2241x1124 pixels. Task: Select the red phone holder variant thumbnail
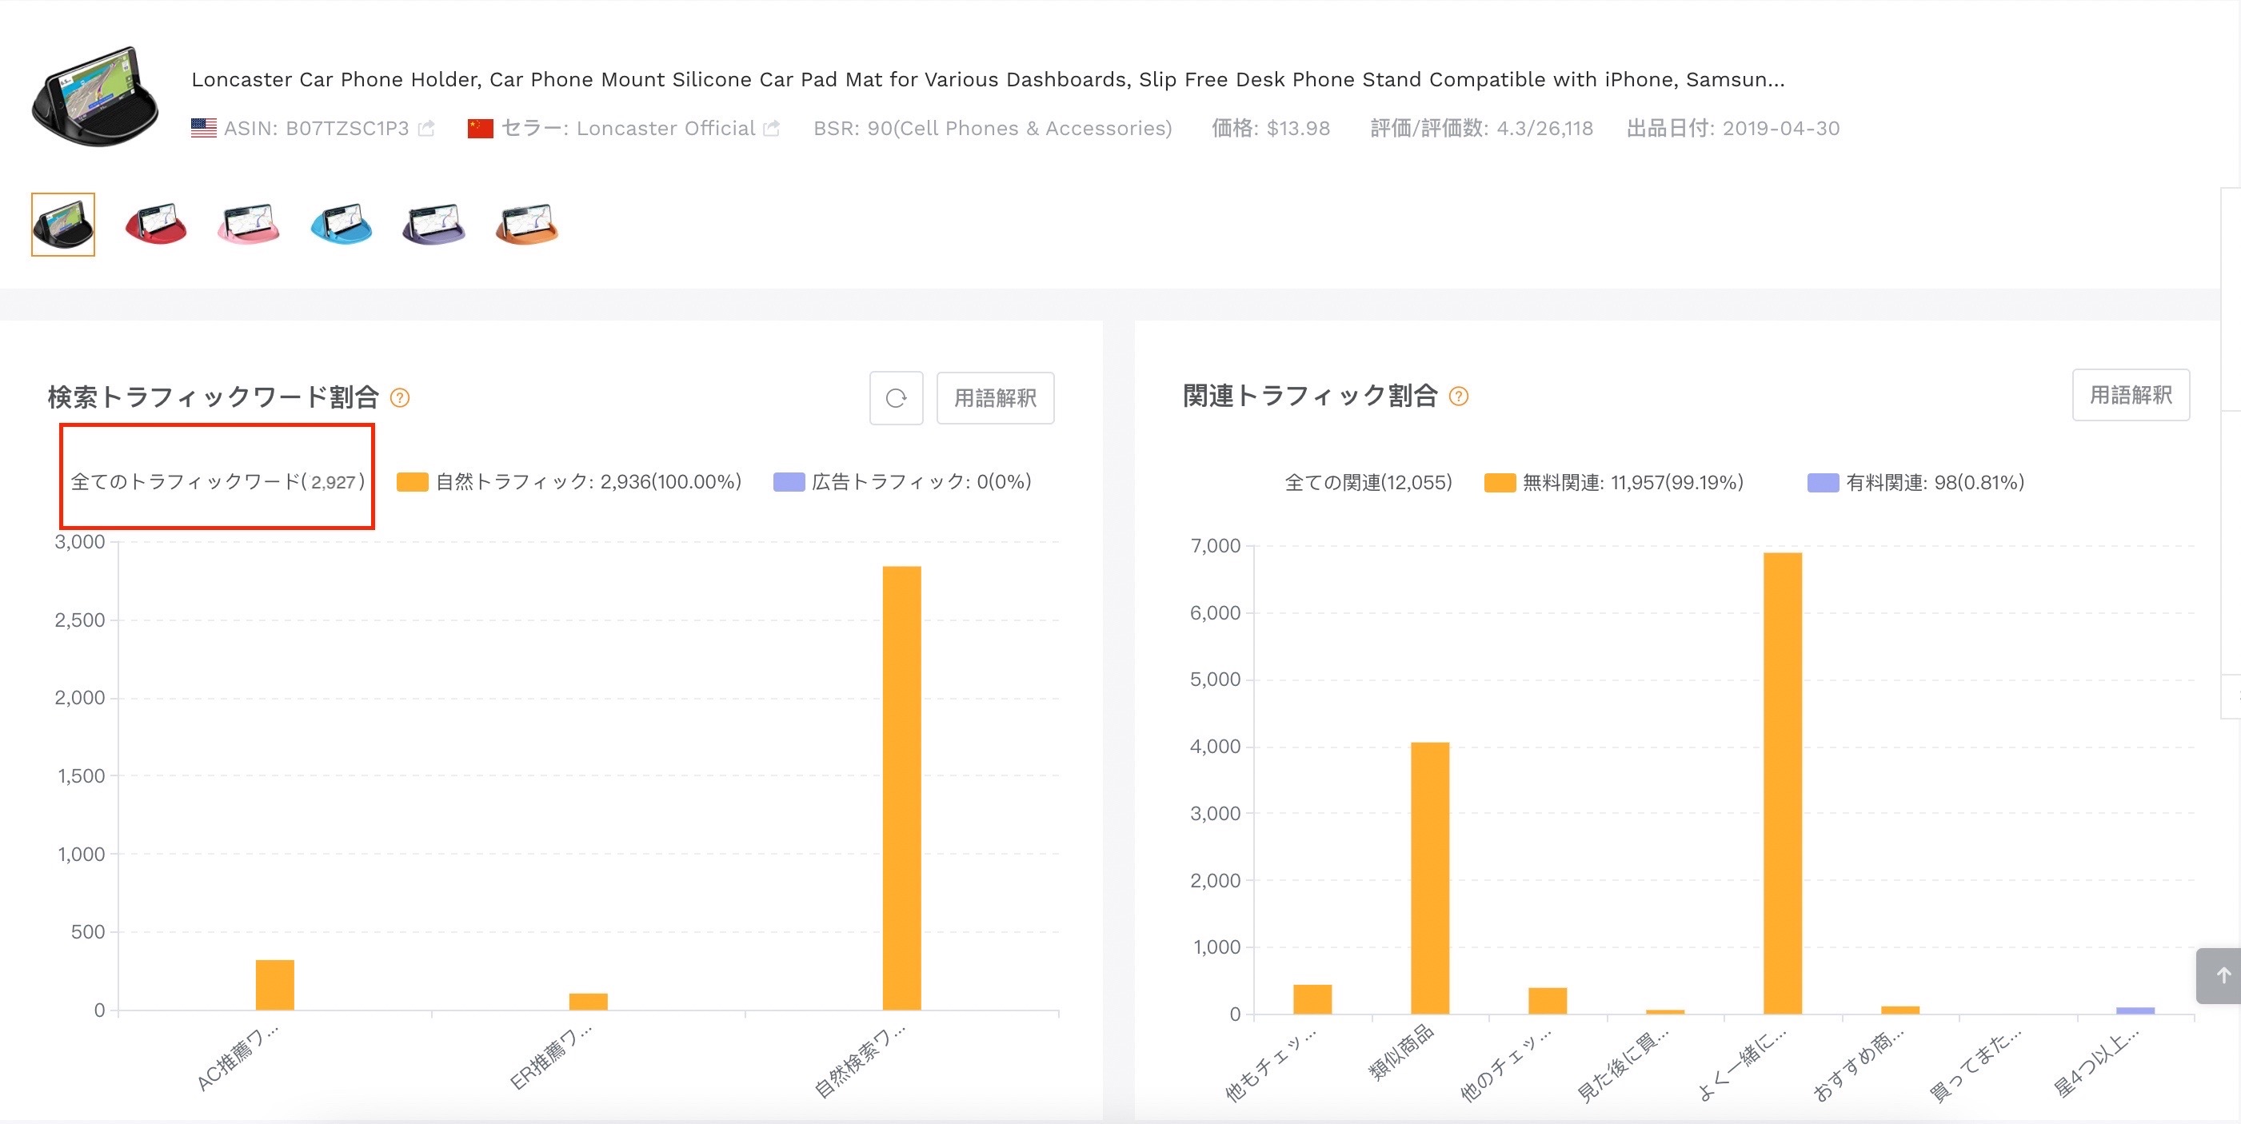tap(156, 225)
